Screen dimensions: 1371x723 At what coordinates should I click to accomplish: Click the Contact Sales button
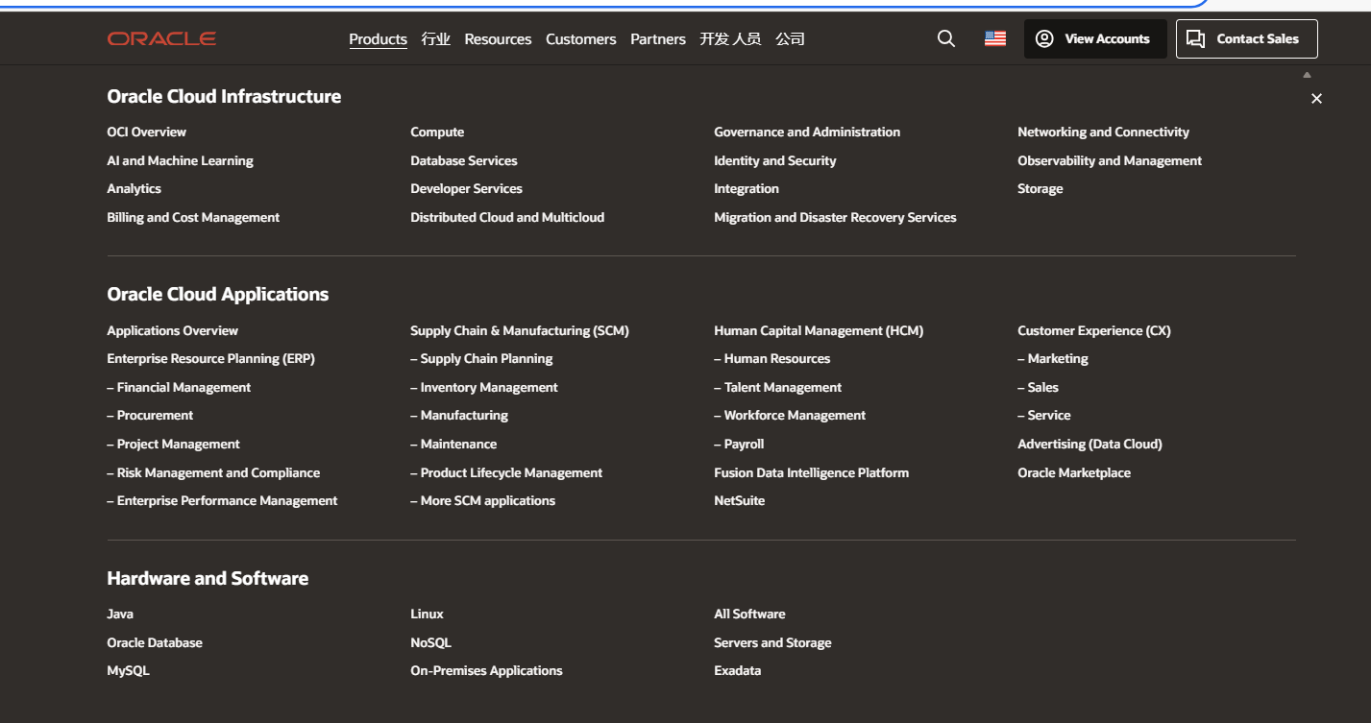[1247, 39]
